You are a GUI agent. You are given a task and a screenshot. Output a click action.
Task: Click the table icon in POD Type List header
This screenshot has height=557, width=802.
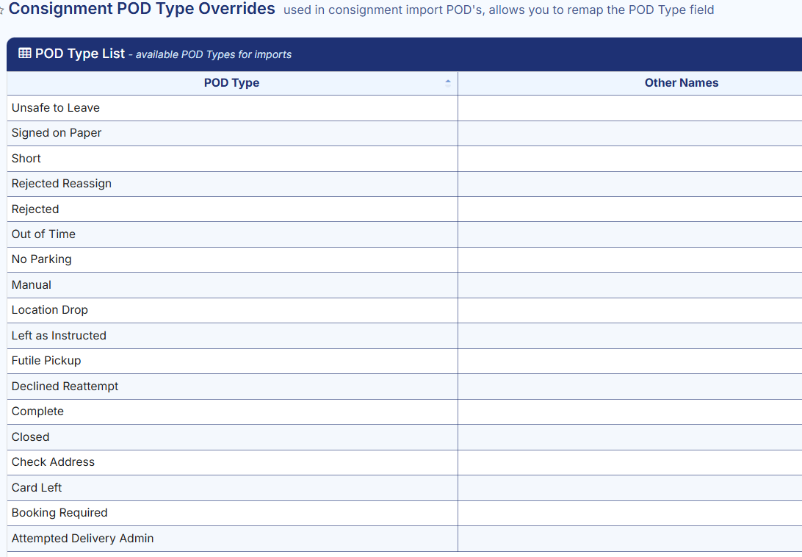[x=24, y=54]
